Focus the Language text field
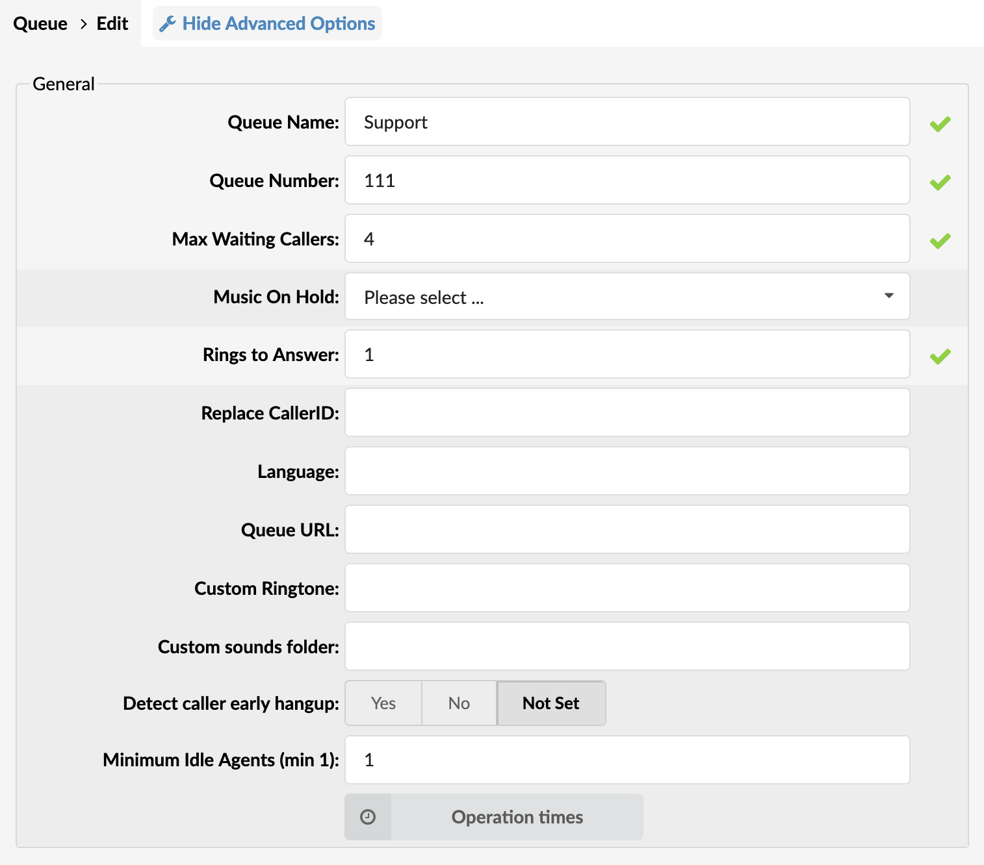The width and height of the screenshot is (984, 865). pyautogui.click(x=627, y=471)
